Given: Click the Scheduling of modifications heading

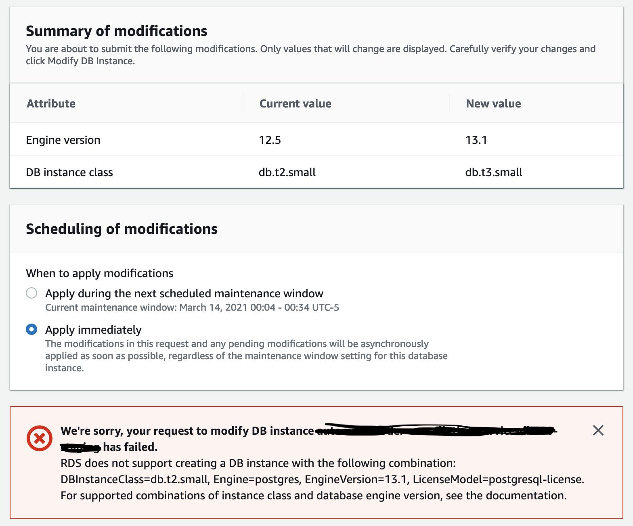Looking at the screenshot, I should click(x=122, y=229).
